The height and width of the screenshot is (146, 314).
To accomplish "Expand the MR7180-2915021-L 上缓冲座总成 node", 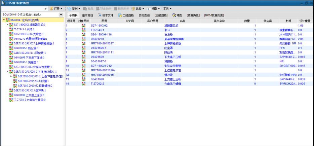I will pos(11,76).
